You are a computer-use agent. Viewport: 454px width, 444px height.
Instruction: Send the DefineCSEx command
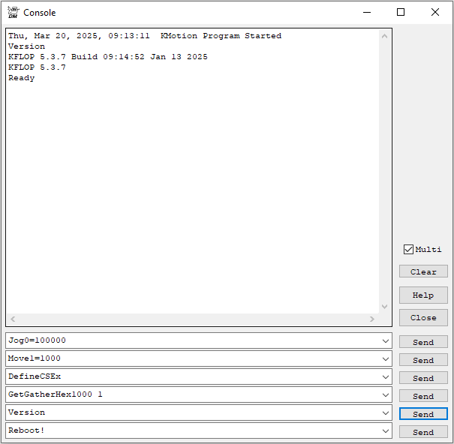click(x=423, y=378)
